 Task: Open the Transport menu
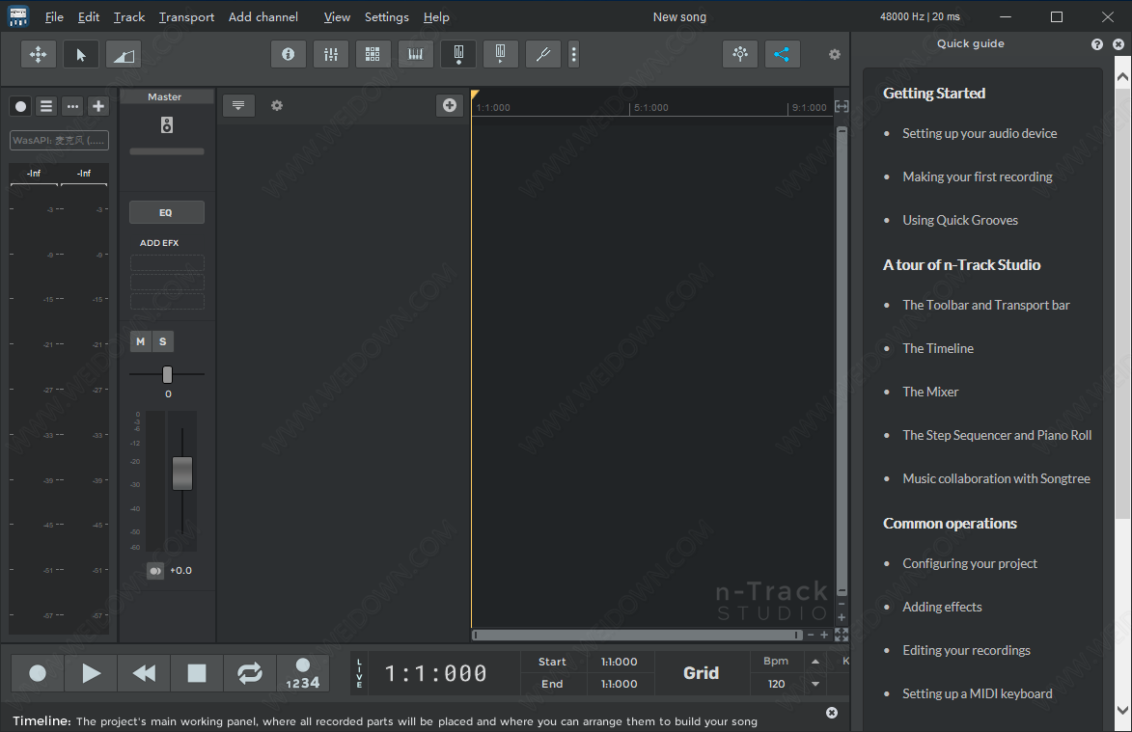click(186, 16)
